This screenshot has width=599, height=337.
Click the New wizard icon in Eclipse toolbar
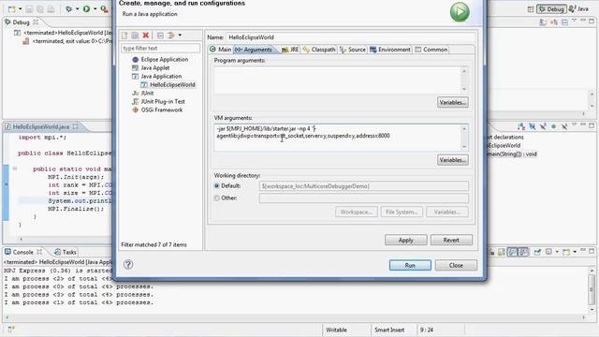click(12, 8)
